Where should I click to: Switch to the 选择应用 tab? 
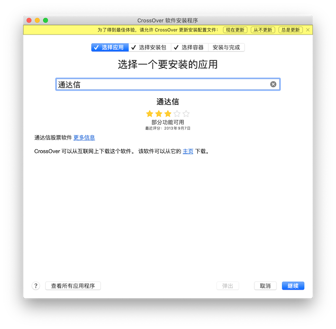coord(110,48)
